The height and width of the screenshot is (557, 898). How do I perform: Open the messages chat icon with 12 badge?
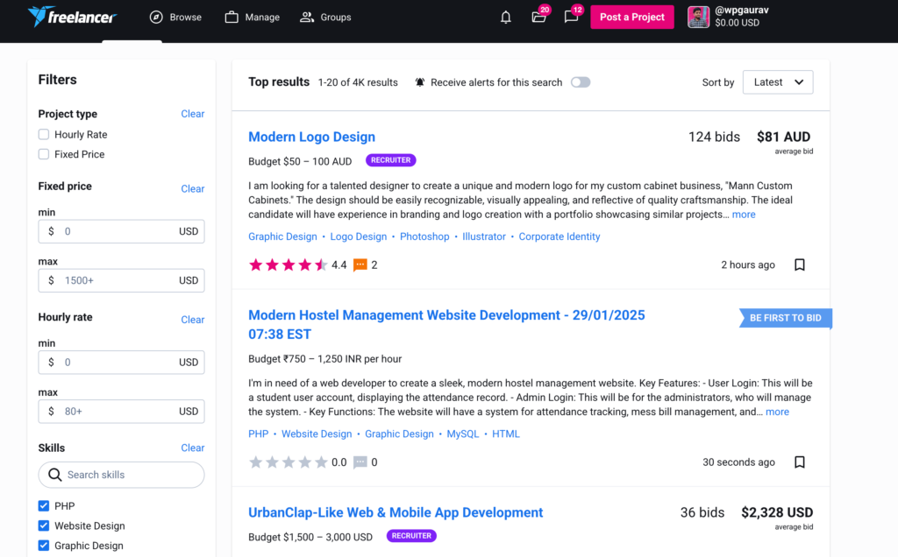(x=571, y=18)
